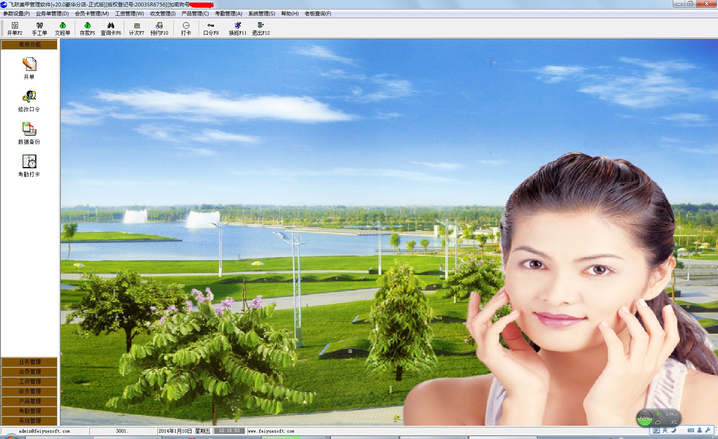
Task: Open the 收支管理(I) menu
Action: pos(163,14)
